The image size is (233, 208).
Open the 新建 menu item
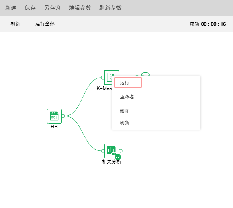click(x=11, y=8)
